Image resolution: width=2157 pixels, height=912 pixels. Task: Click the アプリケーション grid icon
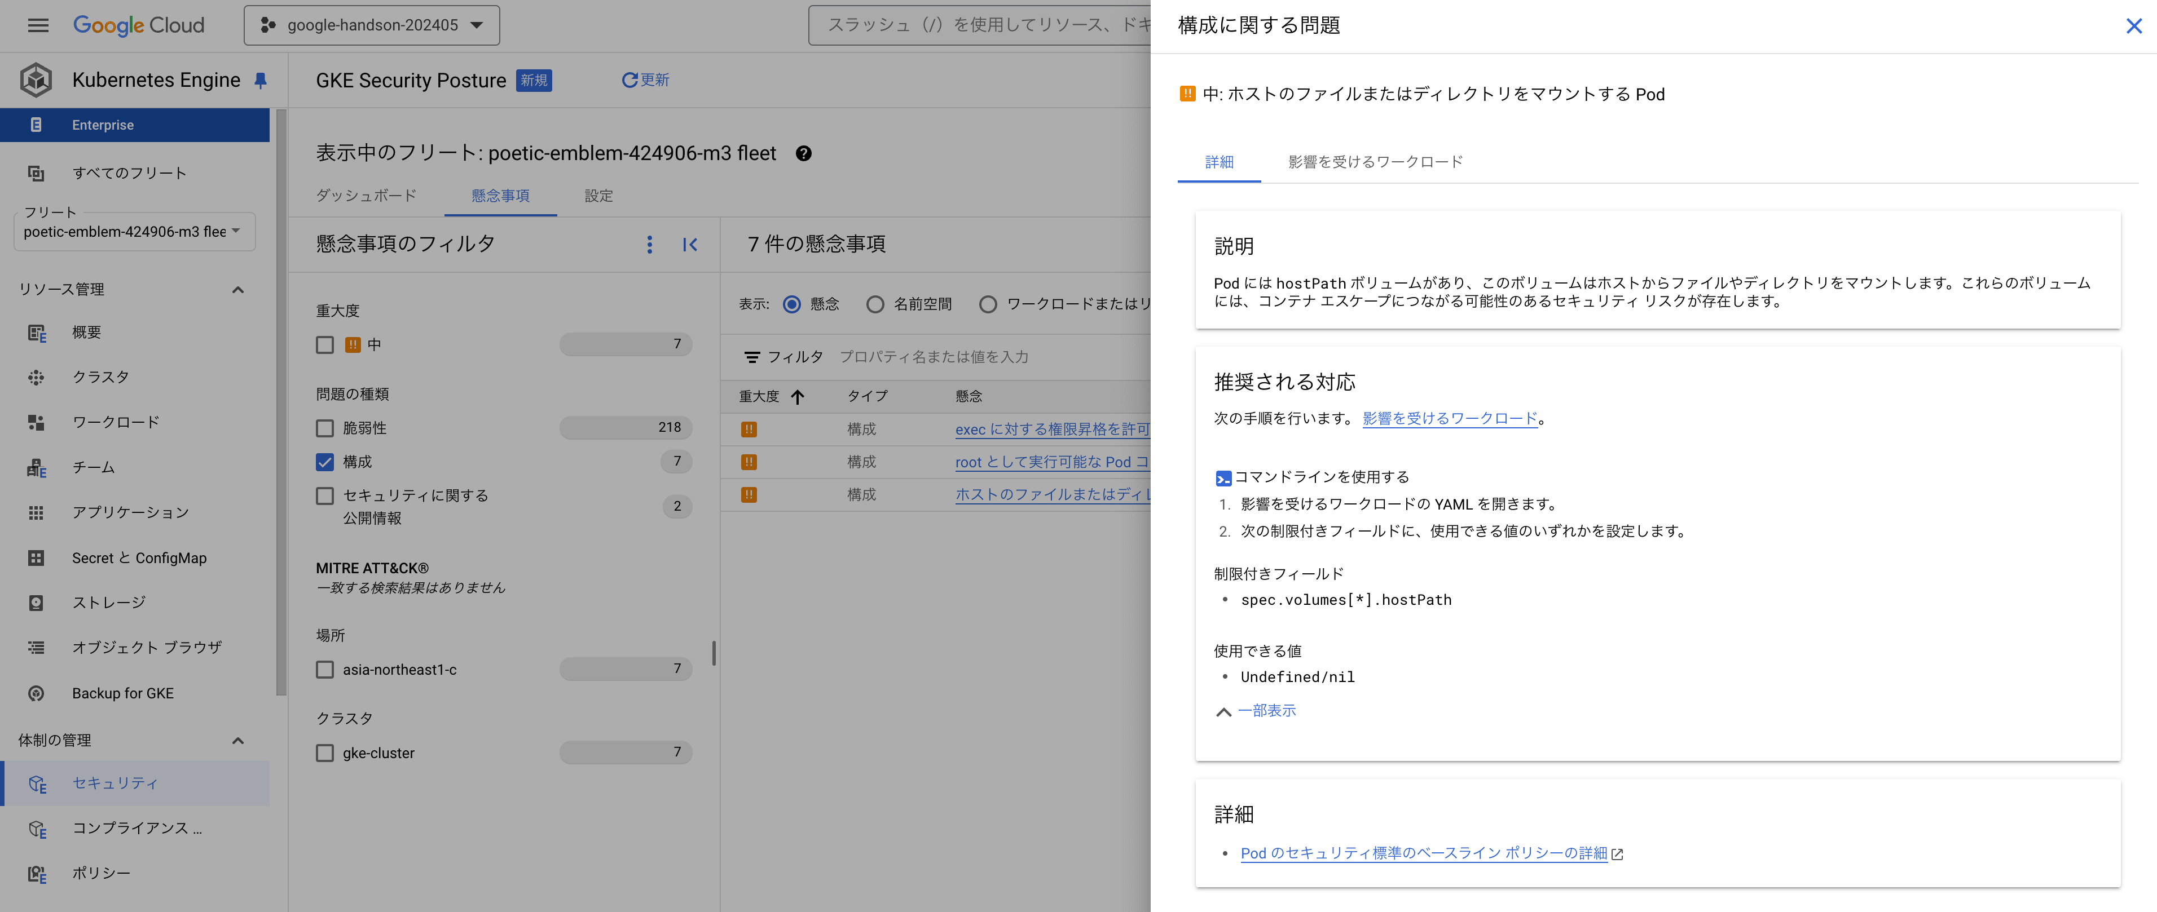[x=36, y=513]
